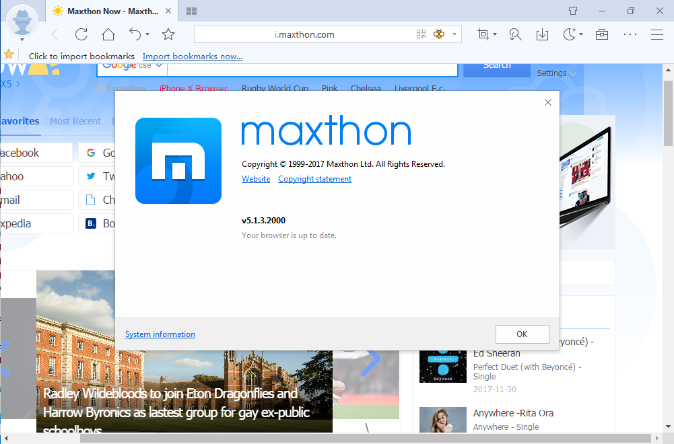Add page to favorites star icon
This screenshot has width=674, height=444.
point(168,34)
